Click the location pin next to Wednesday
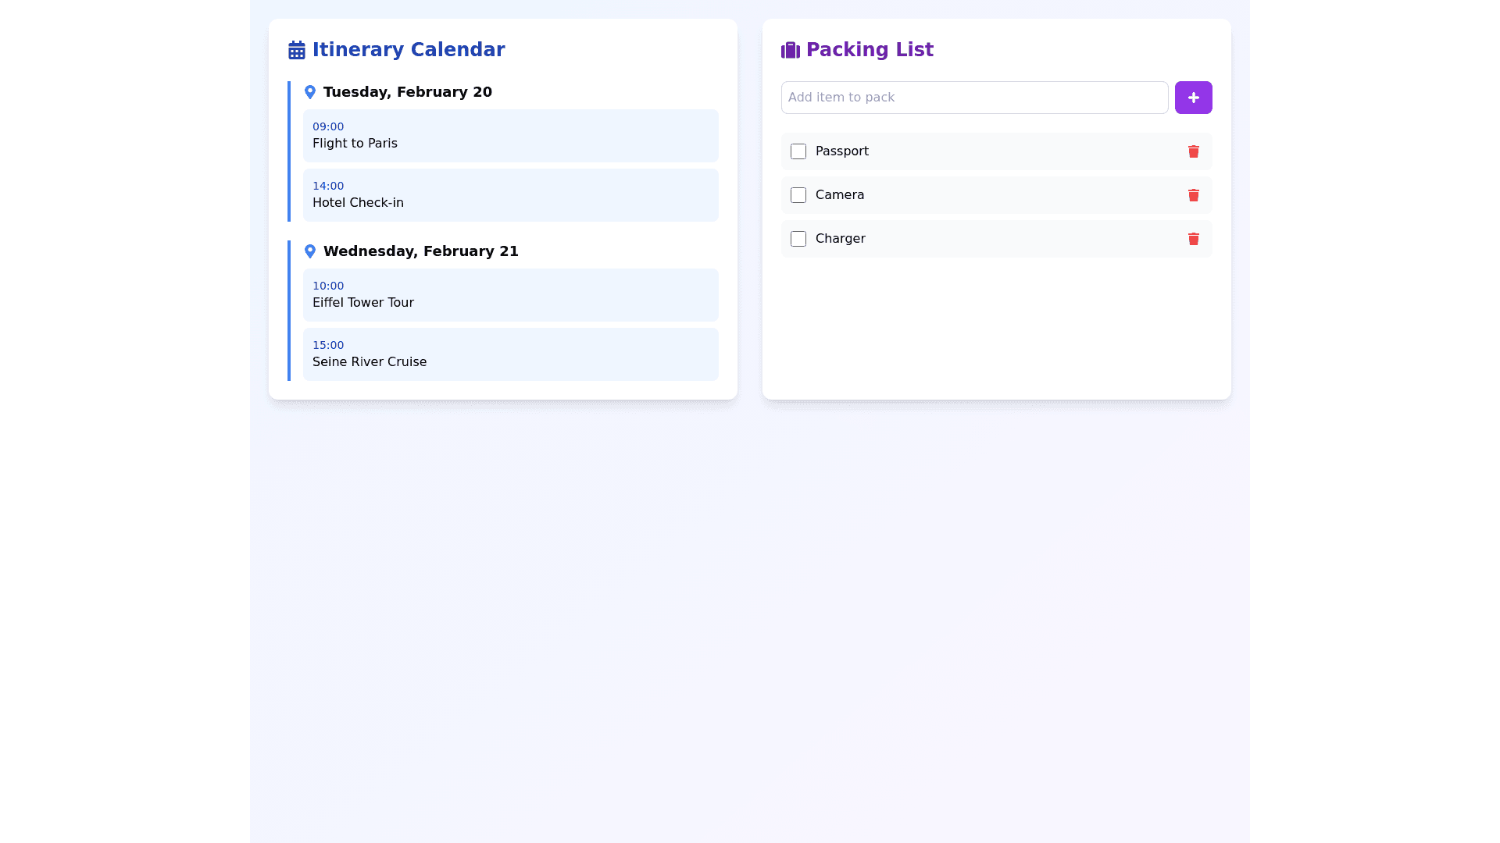Image resolution: width=1500 pixels, height=843 pixels. 310,251
